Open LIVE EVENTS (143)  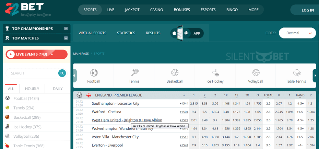(37, 54)
